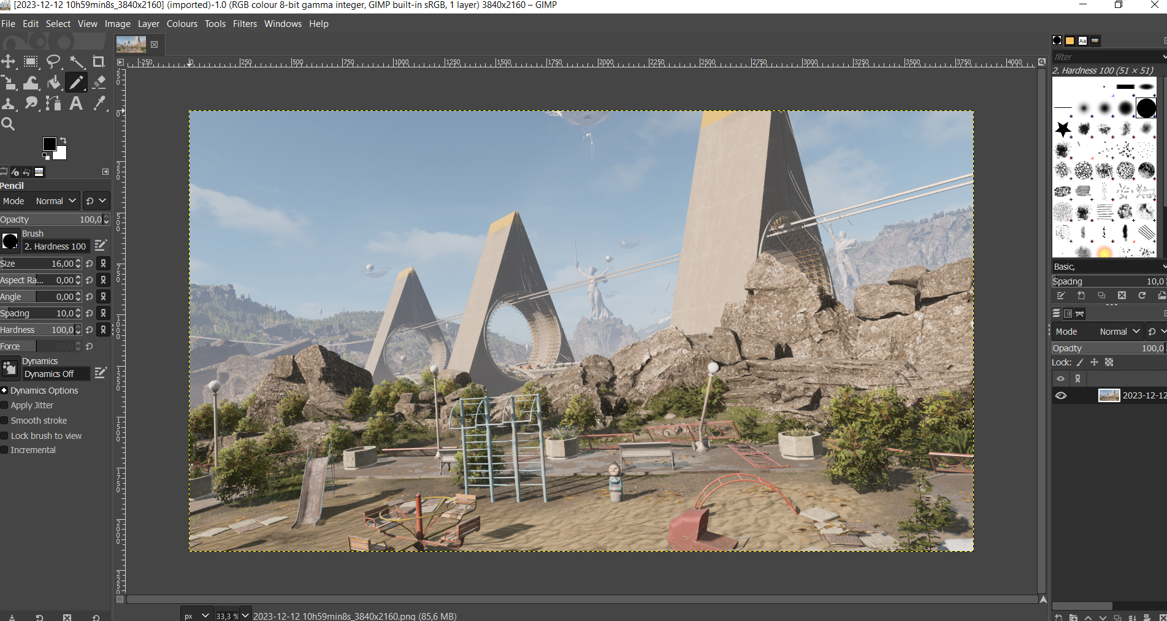This screenshot has height=621, width=1167.
Task: Enable Smooth stroke option
Action: coord(5,421)
